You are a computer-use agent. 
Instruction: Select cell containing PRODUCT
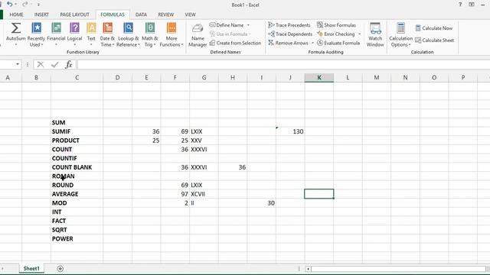coord(77,141)
